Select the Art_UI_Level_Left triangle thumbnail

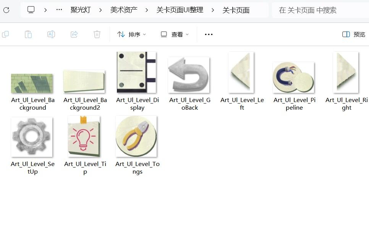coord(241,72)
